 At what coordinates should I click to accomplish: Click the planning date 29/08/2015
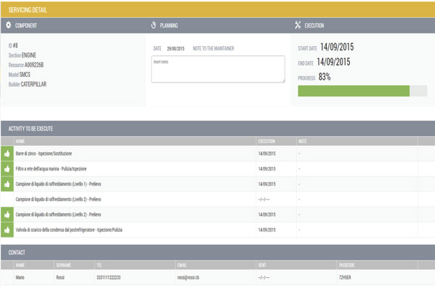click(175, 48)
